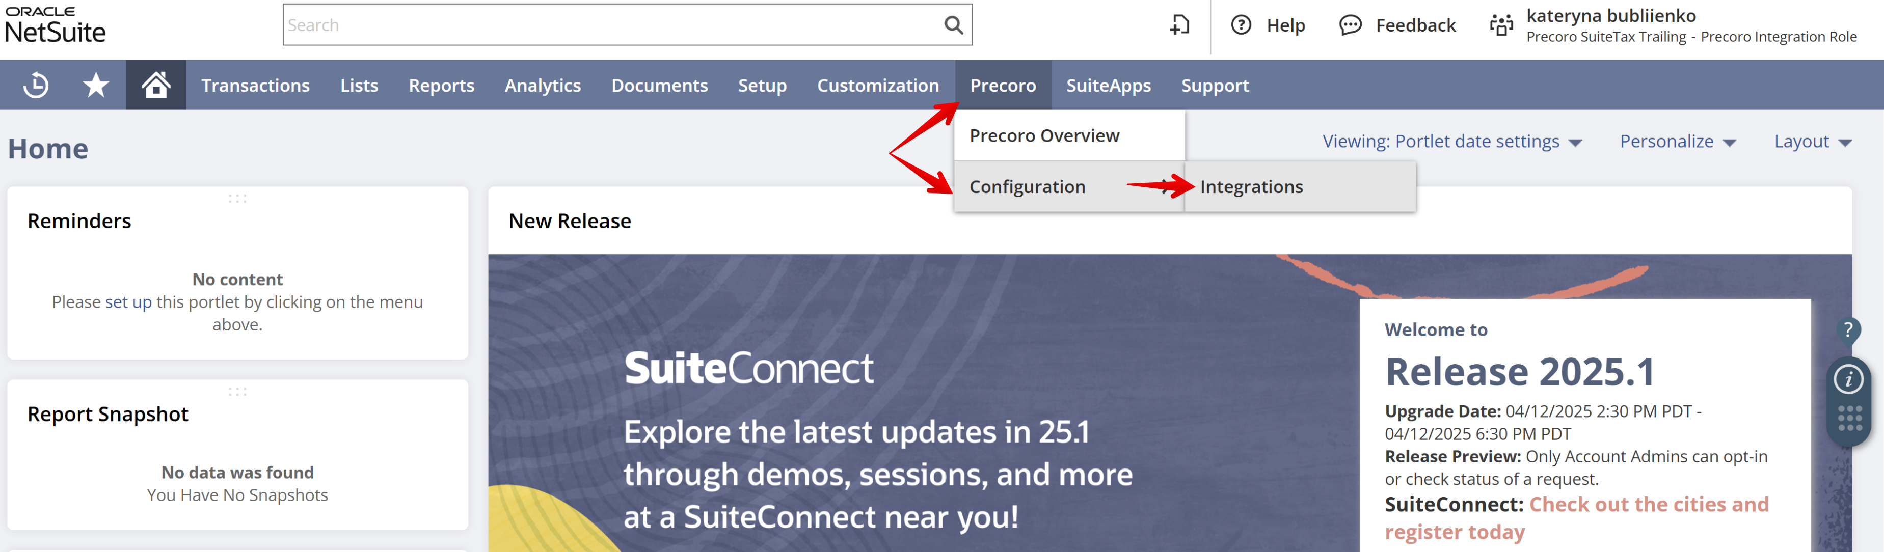Select Integrations submenu entry
Image resolution: width=1884 pixels, height=552 pixels.
(x=1300, y=186)
